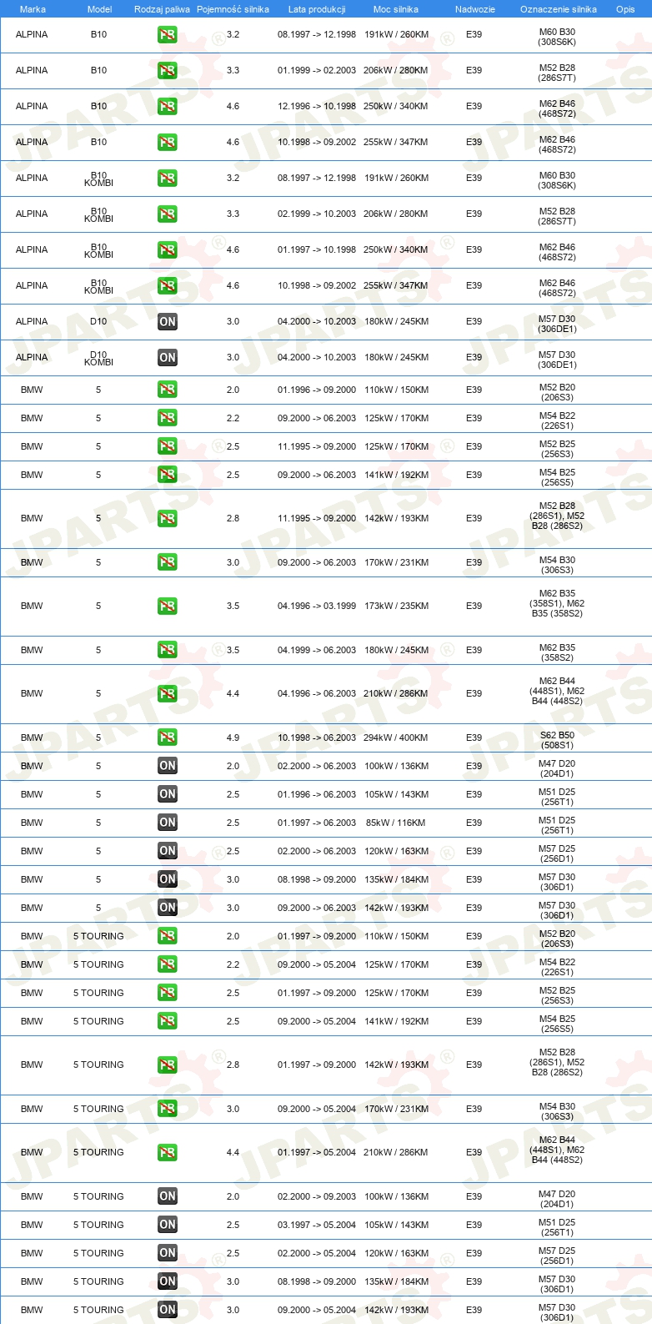Click PB icon in Alpina B10 row starting 01.1999

pos(168,71)
